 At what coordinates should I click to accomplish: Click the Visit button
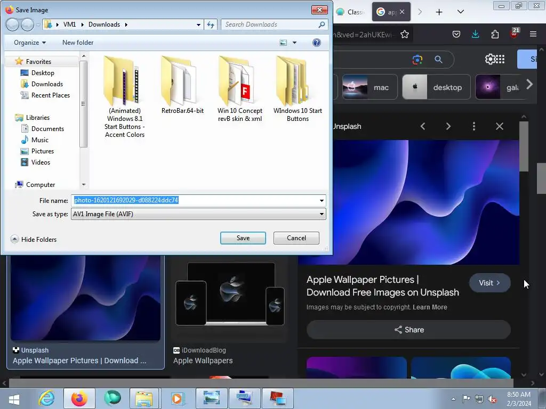point(489,283)
